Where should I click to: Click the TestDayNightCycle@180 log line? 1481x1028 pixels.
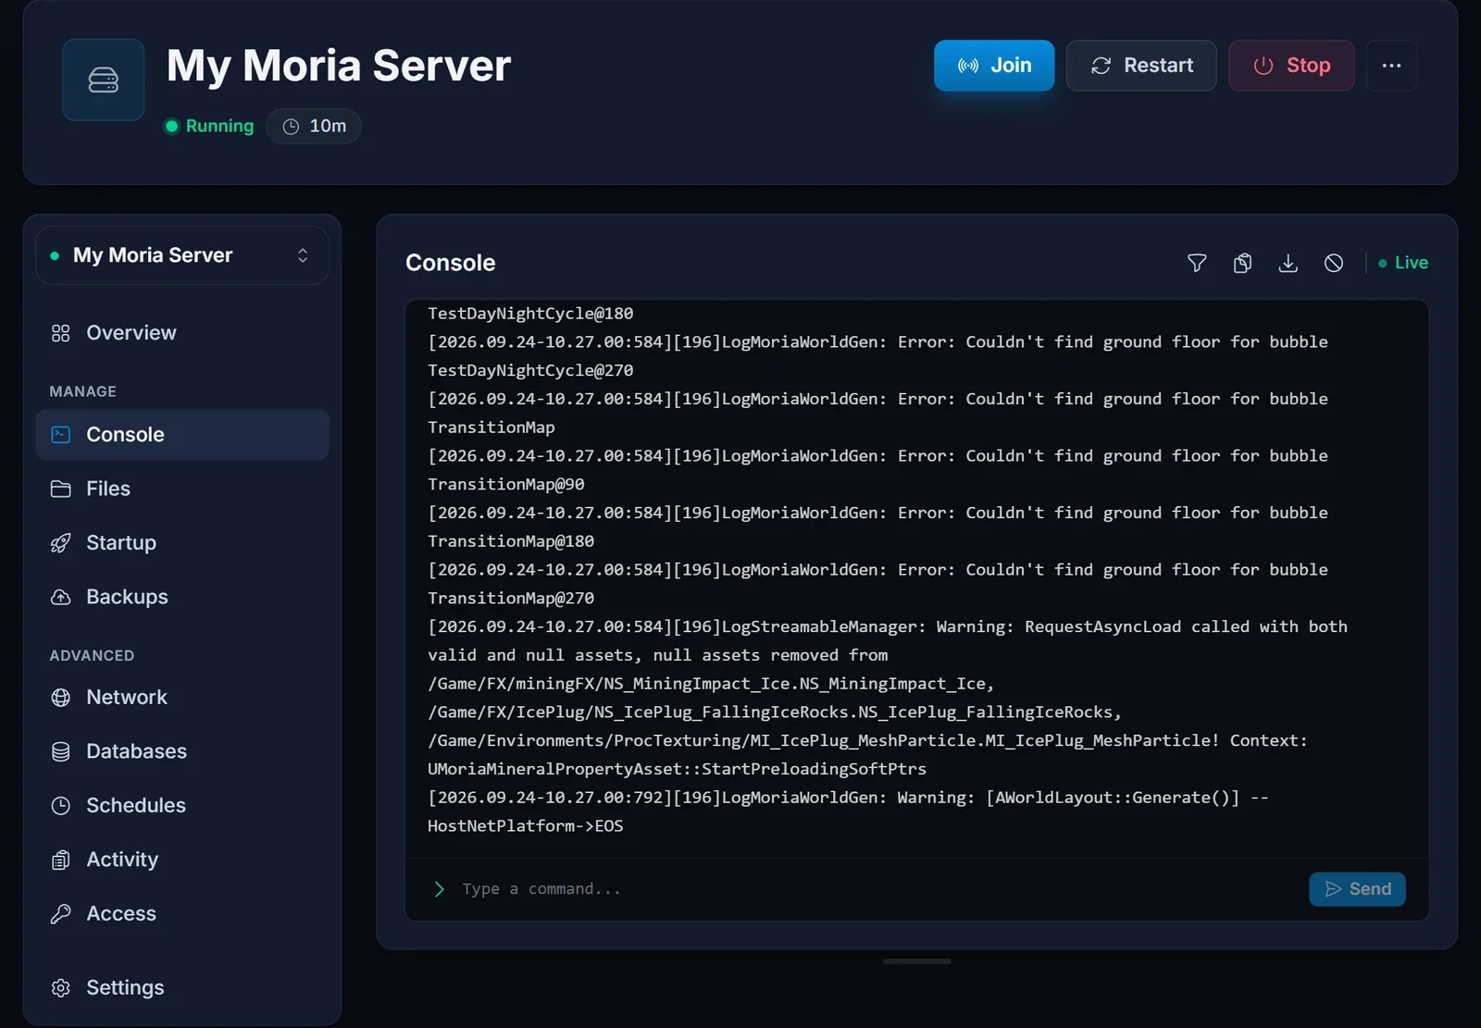tap(530, 314)
